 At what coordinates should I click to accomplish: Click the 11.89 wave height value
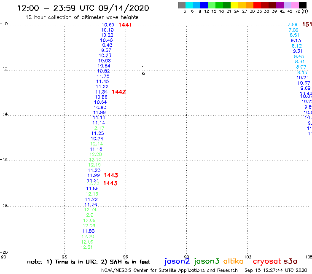100,113
